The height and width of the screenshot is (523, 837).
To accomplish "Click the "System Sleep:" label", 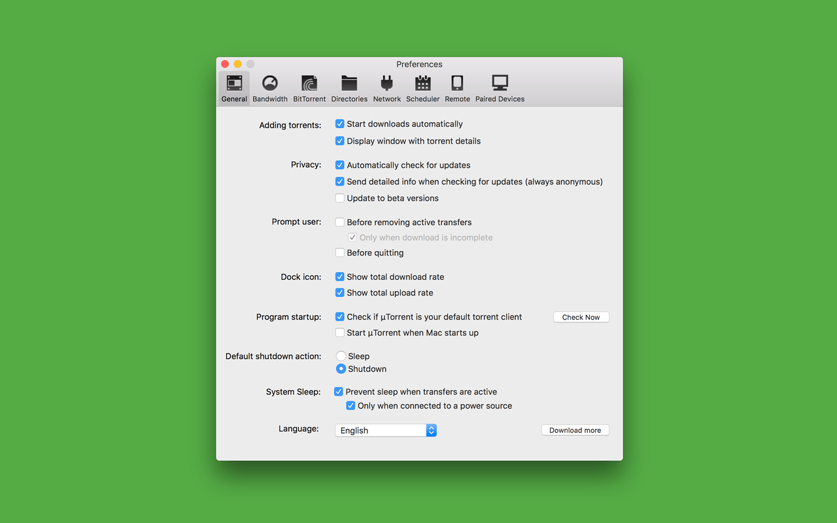I will [x=294, y=392].
